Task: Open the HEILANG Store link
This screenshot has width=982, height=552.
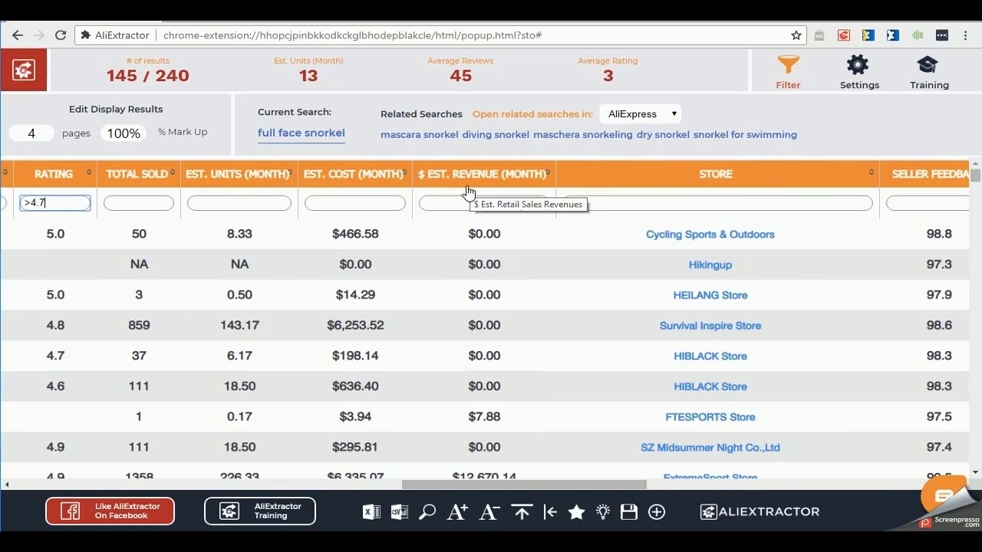Action: pyautogui.click(x=710, y=295)
